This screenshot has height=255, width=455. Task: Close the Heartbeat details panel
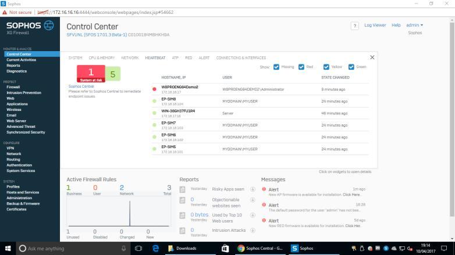pyautogui.click(x=372, y=58)
